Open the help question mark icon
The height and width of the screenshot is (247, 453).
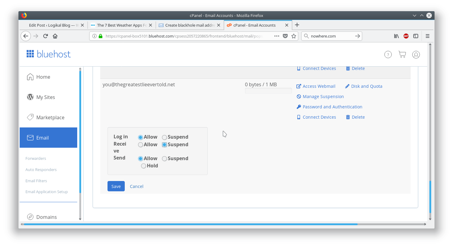(x=388, y=54)
